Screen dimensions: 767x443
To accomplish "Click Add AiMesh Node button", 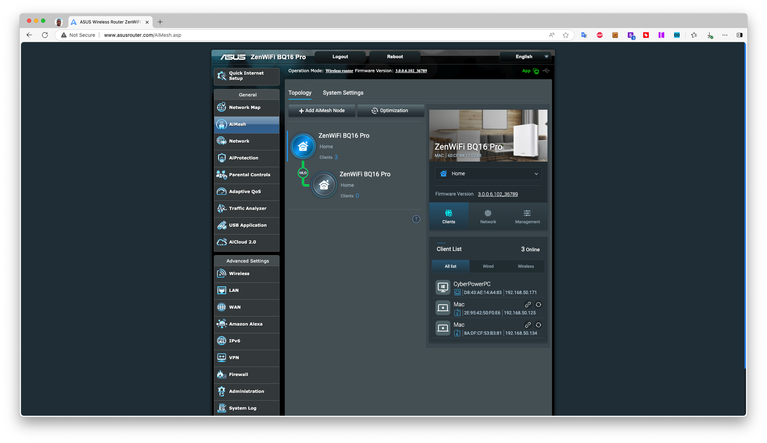I will pyautogui.click(x=322, y=111).
